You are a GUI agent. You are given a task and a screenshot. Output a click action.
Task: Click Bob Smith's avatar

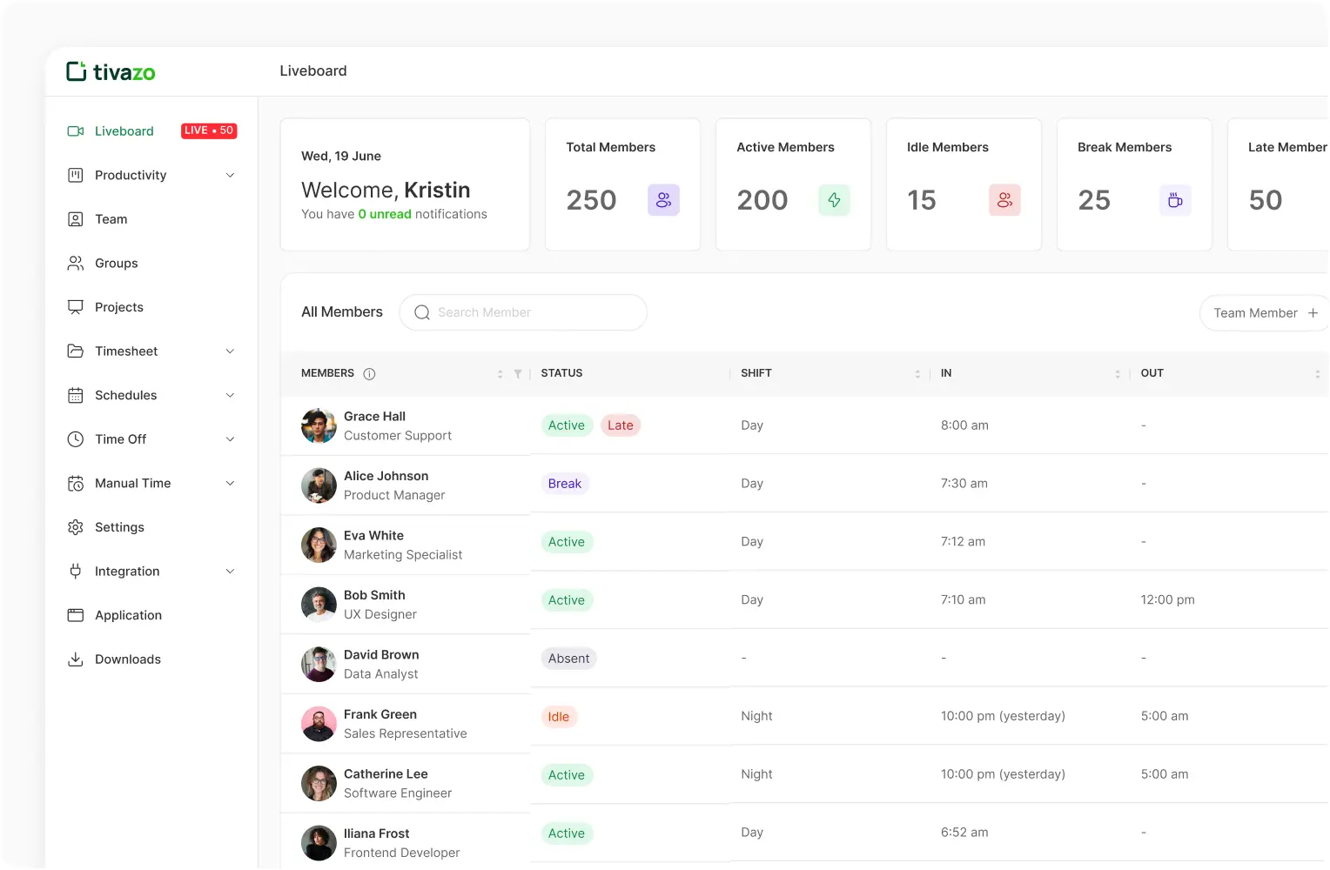tap(319, 605)
